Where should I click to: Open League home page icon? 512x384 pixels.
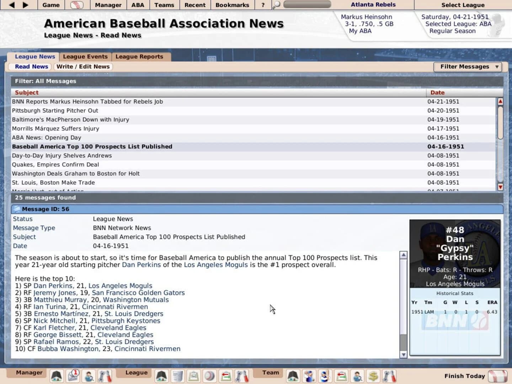pos(161,376)
